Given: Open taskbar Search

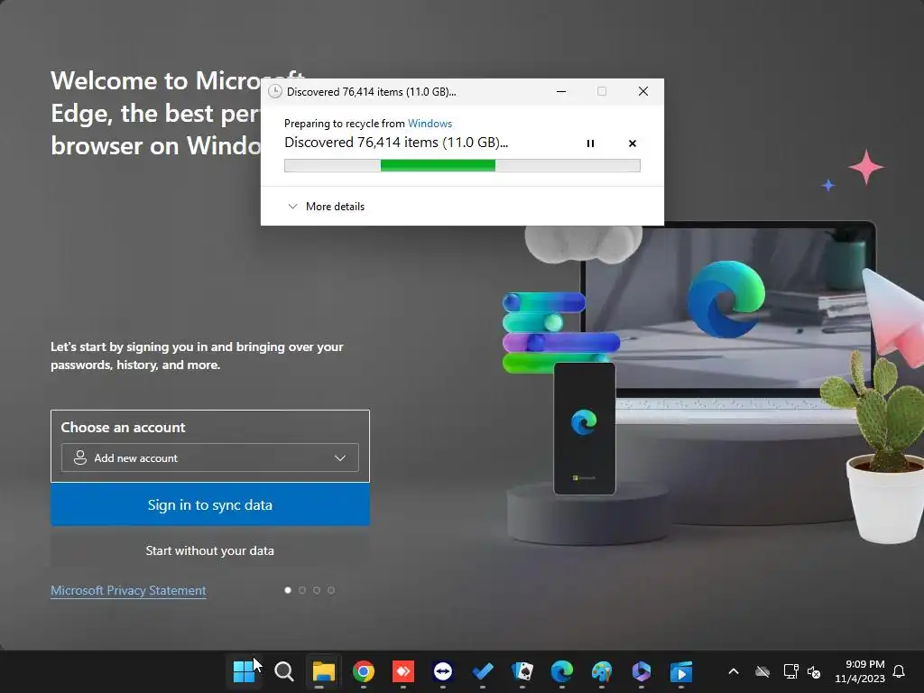Looking at the screenshot, I should click(284, 671).
